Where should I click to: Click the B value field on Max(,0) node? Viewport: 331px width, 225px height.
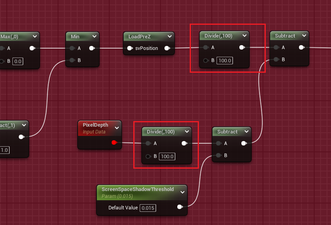point(18,62)
